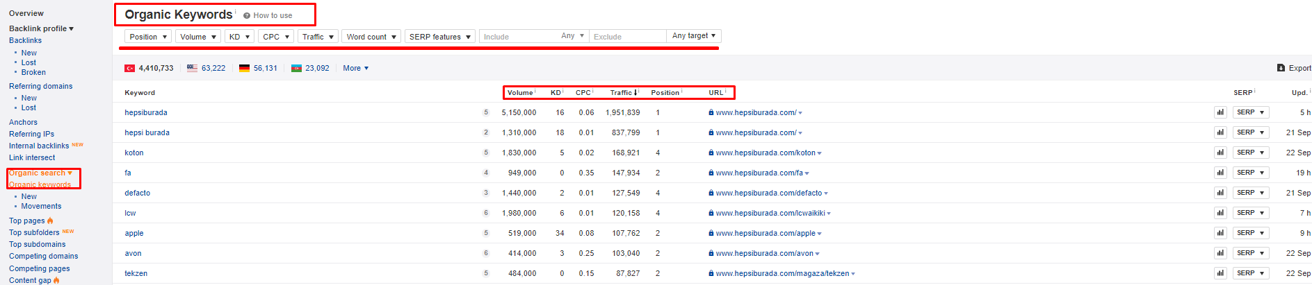
Task: Sort table by Traffic column
Action: pos(624,92)
